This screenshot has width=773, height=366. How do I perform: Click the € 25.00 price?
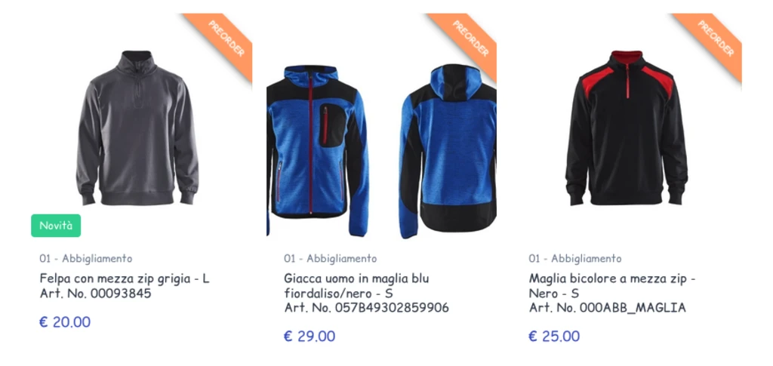[x=554, y=337]
